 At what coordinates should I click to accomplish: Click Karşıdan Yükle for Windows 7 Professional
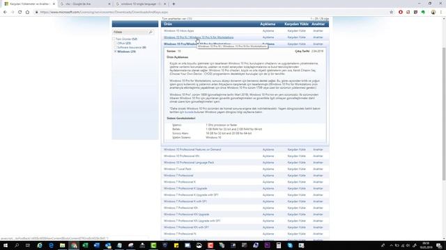[296, 176]
